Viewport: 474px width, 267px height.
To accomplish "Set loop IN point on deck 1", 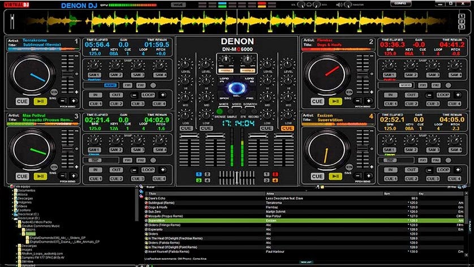I will [x=96, y=95].
